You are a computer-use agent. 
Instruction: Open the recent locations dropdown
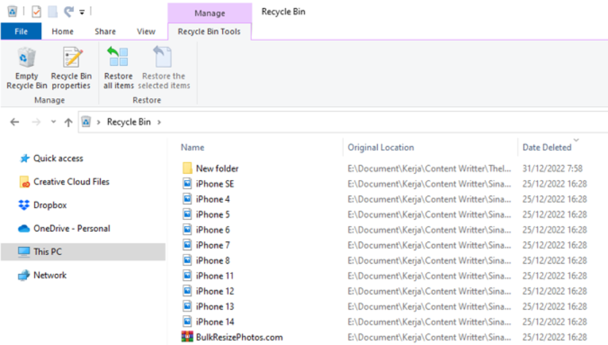[53, 122]
